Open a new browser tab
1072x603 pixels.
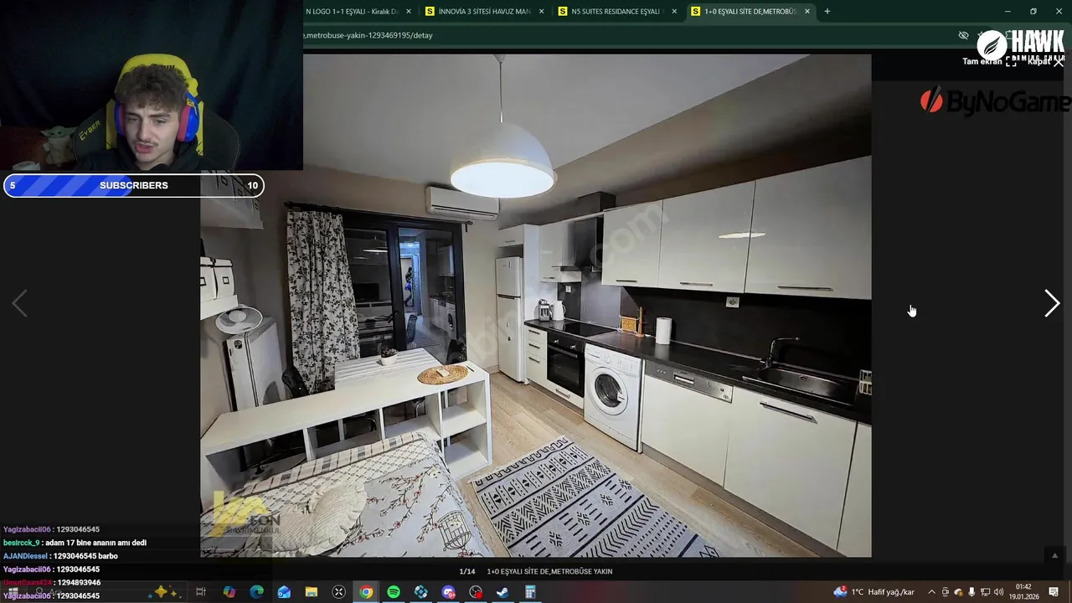coord(827,12)
